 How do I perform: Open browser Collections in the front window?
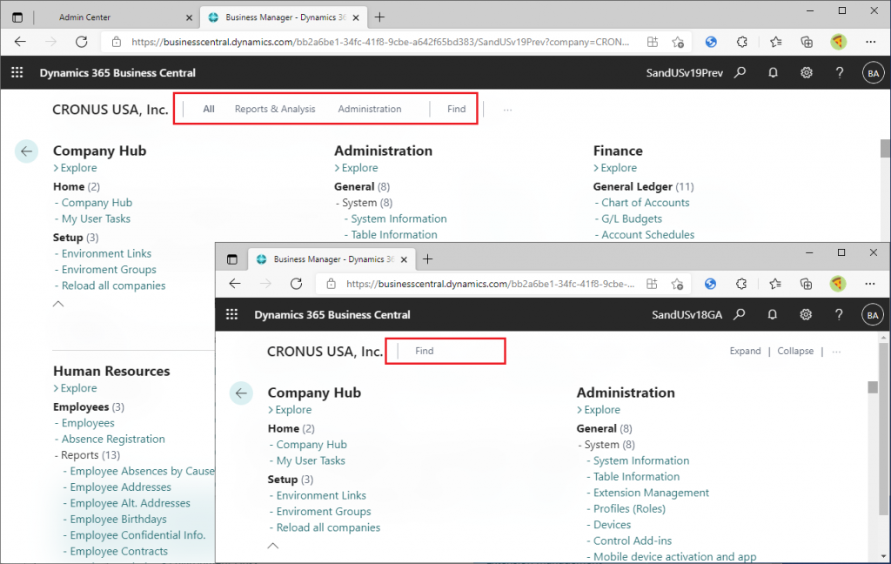click(x=807, y=284)
